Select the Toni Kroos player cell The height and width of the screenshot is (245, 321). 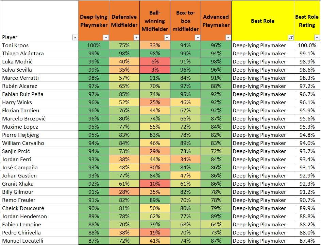pyautogui.click(x=39, y=45)
